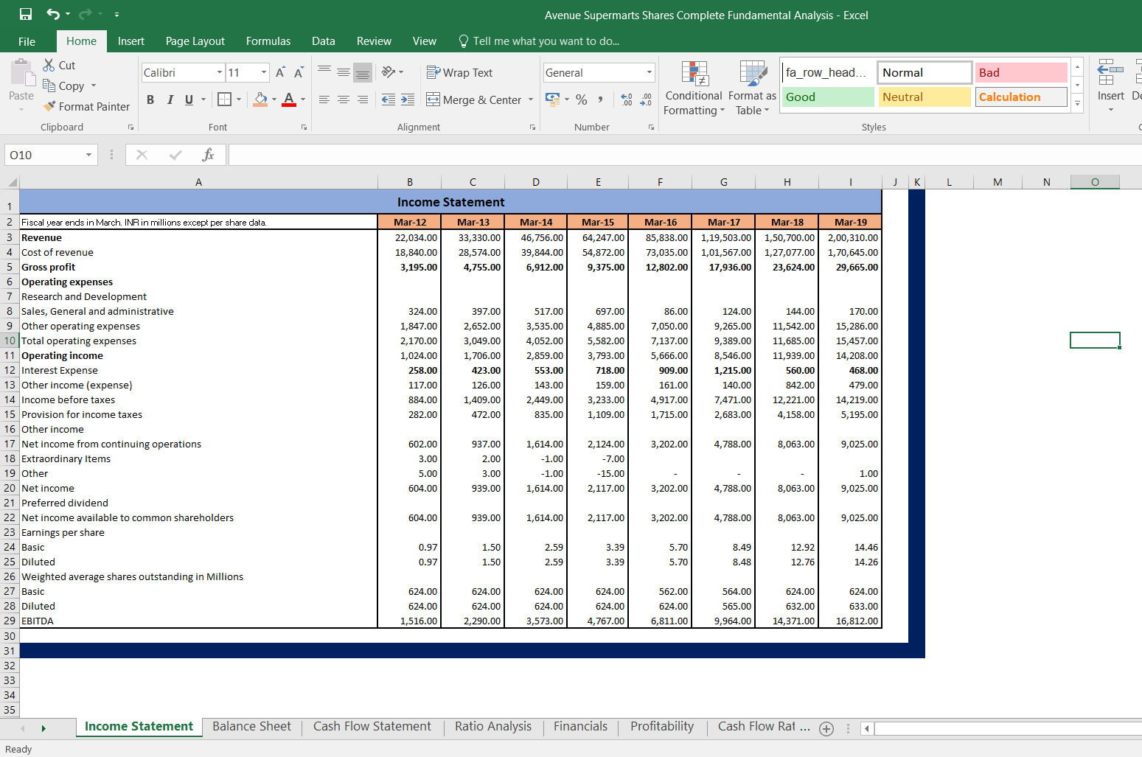
Task: Click the red Font Color A icon
Action: point(289,99)
